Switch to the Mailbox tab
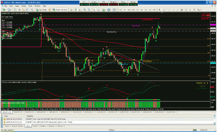Image resolution: width=217 pixels, height=132 pixels. pyautogui.click(x=43, y=126)
